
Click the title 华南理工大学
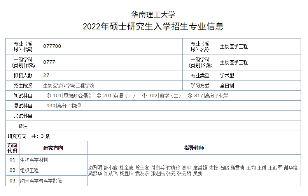tap(153, 15)
